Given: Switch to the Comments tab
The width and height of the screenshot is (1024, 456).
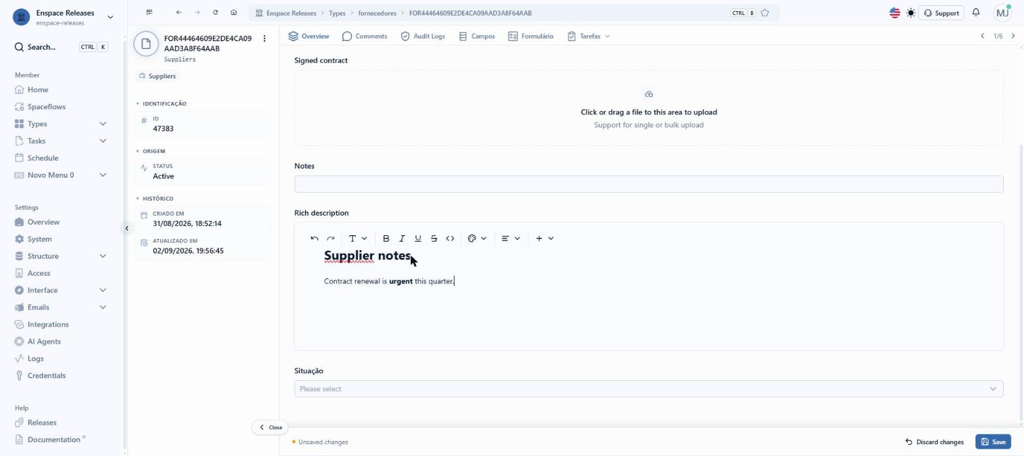Looking at the screenshot, I should click(364, 36).
